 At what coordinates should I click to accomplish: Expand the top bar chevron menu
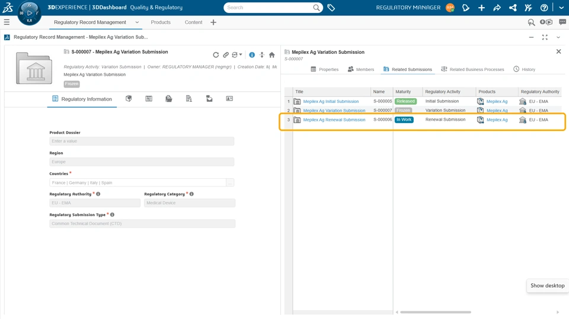[561, 8]
